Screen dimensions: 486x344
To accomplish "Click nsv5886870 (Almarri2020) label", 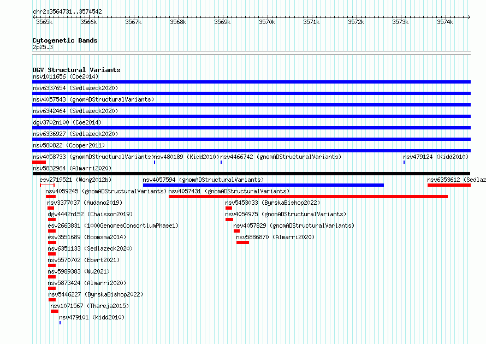I will [x=275, y=237].
